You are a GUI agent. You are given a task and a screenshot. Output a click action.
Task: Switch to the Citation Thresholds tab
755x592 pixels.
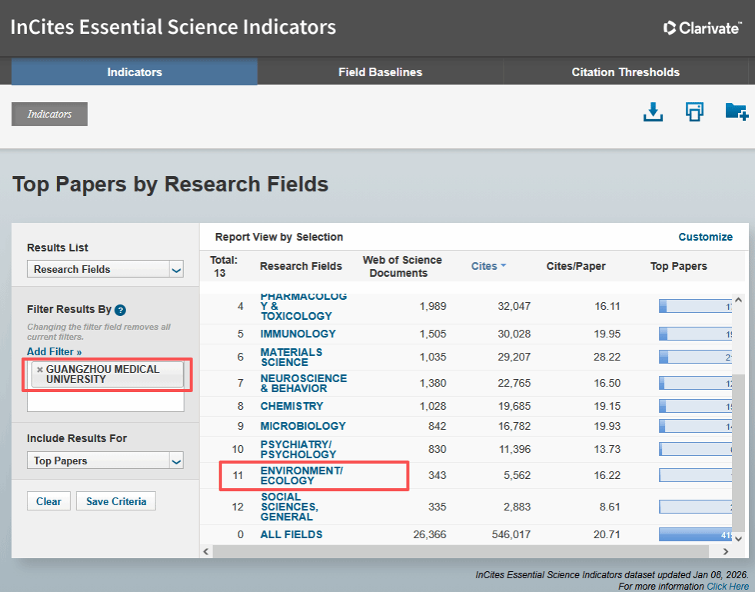[625, 72]
